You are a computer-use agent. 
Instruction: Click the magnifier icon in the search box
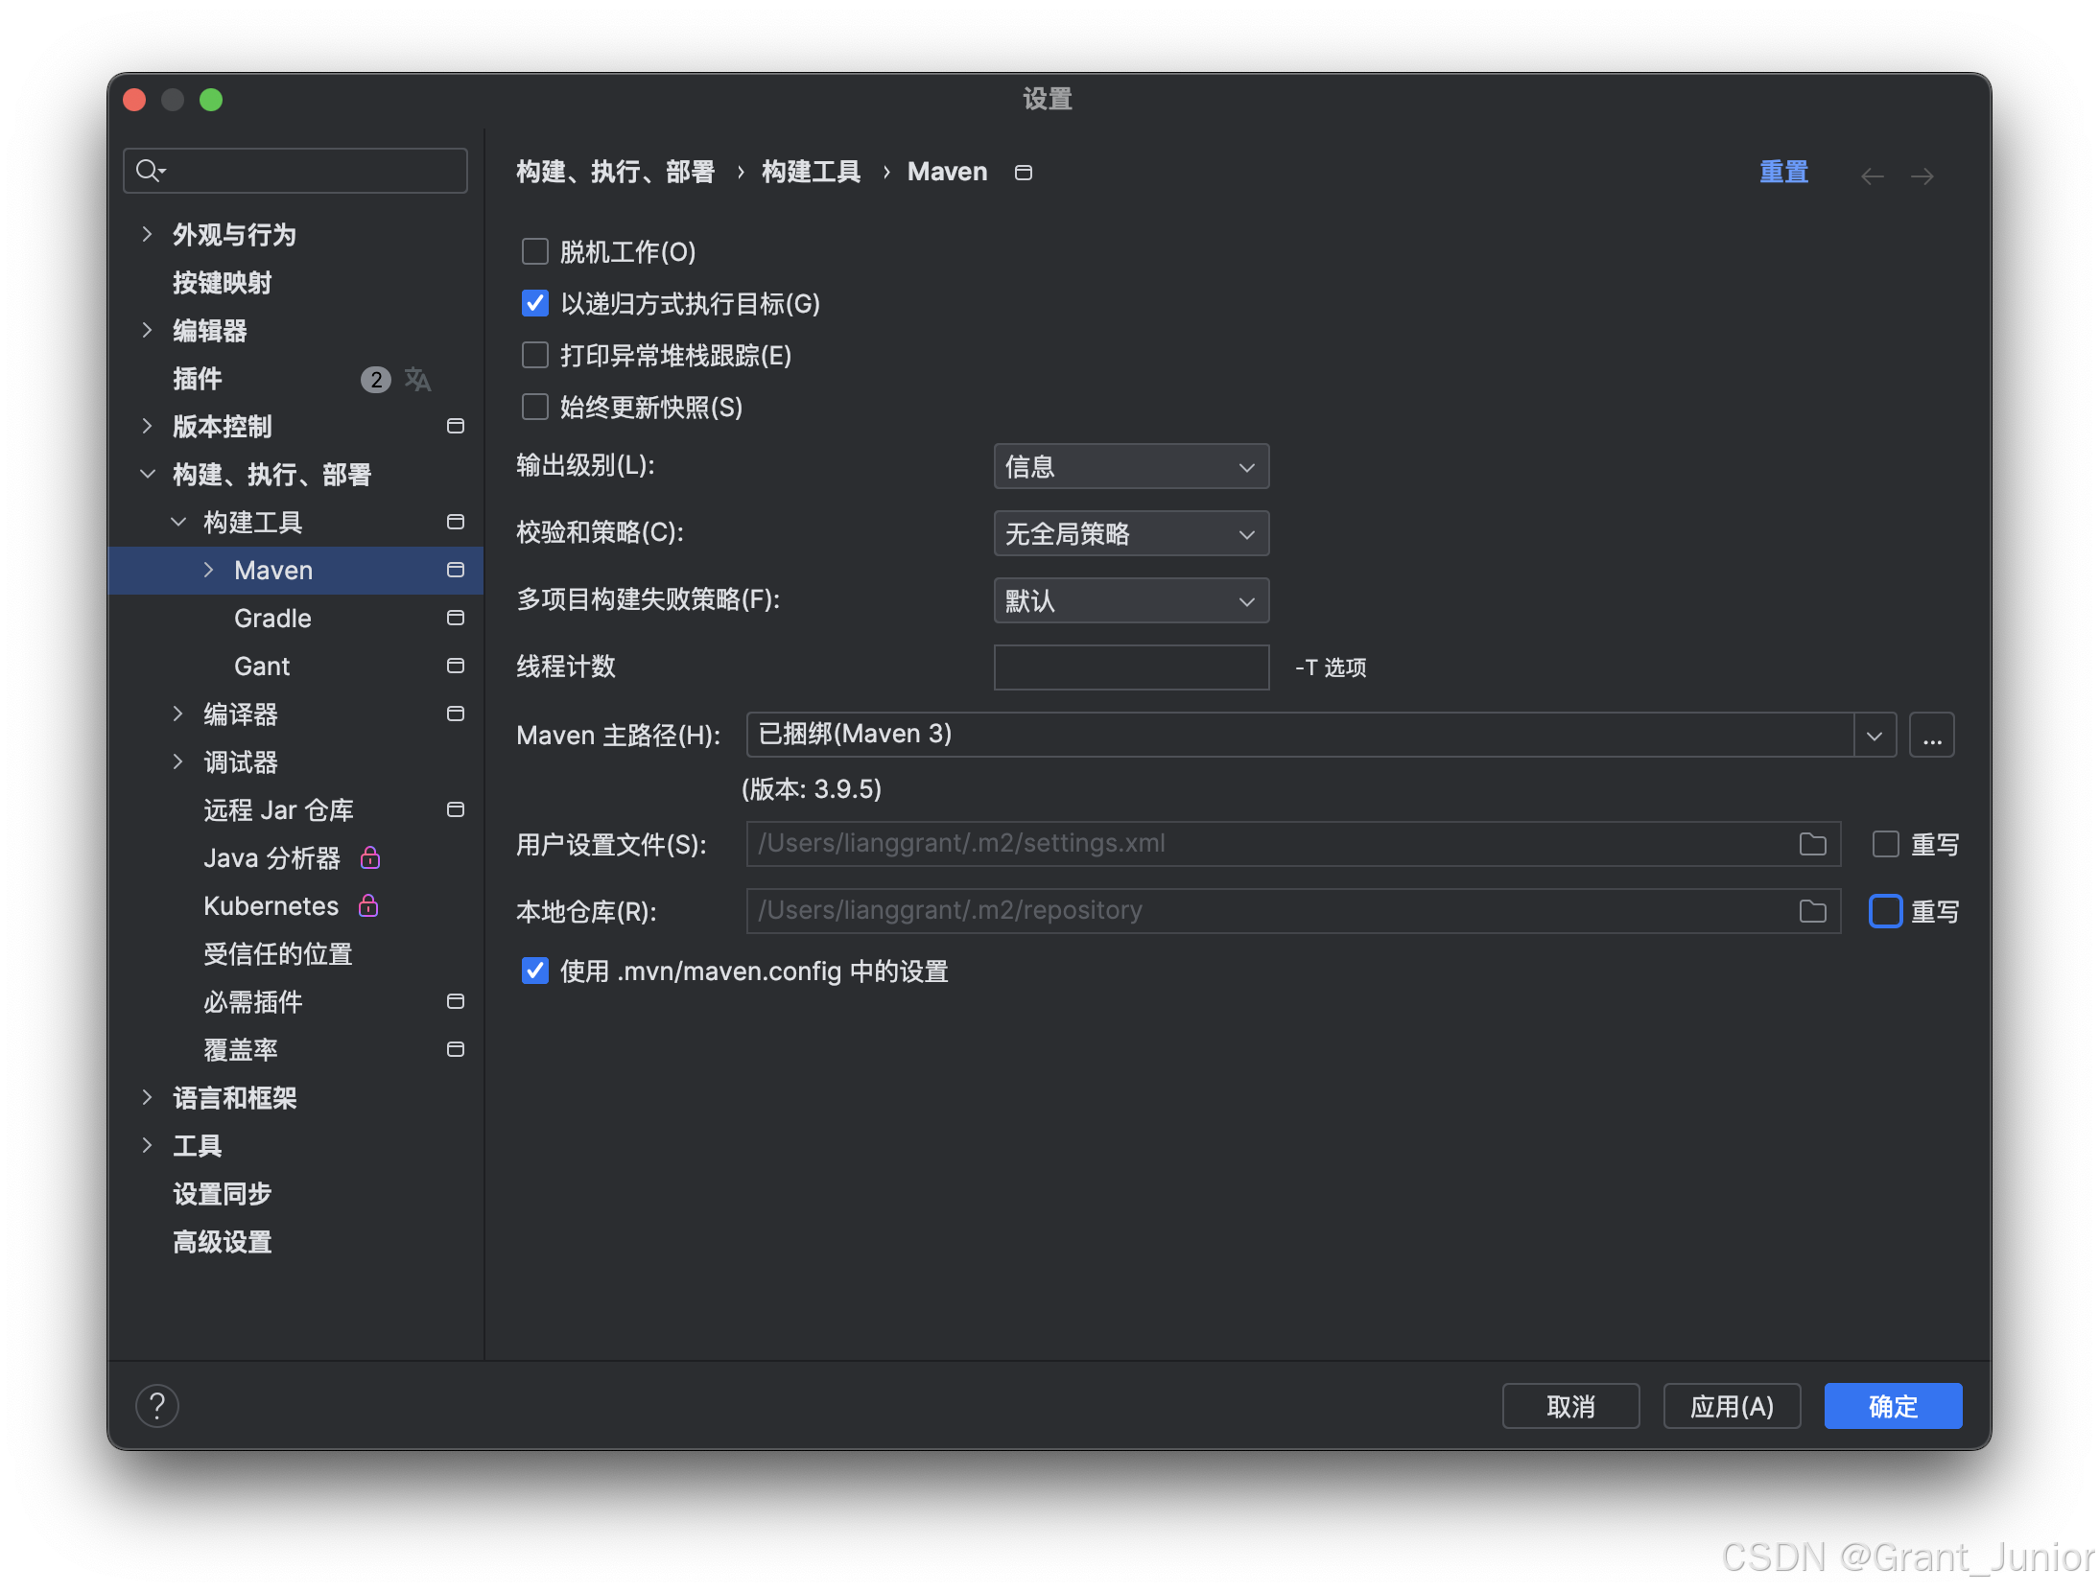tap(149, 171)
